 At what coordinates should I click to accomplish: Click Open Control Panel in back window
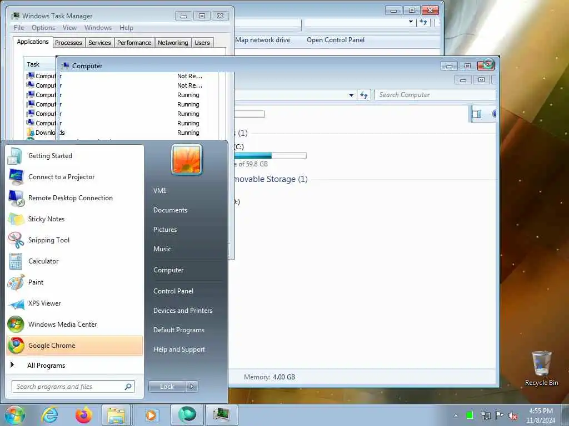[336, 40]
